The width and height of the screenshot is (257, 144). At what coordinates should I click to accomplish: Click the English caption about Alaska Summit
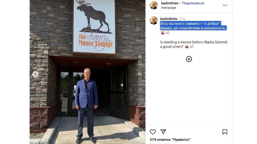[x=194, y=44]
